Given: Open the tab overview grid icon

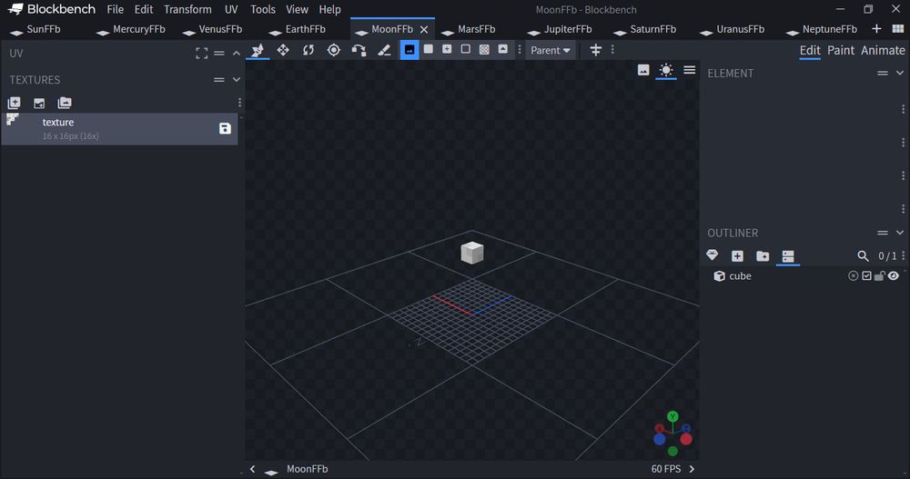Looking at the screenshot, I should (898, 28).
